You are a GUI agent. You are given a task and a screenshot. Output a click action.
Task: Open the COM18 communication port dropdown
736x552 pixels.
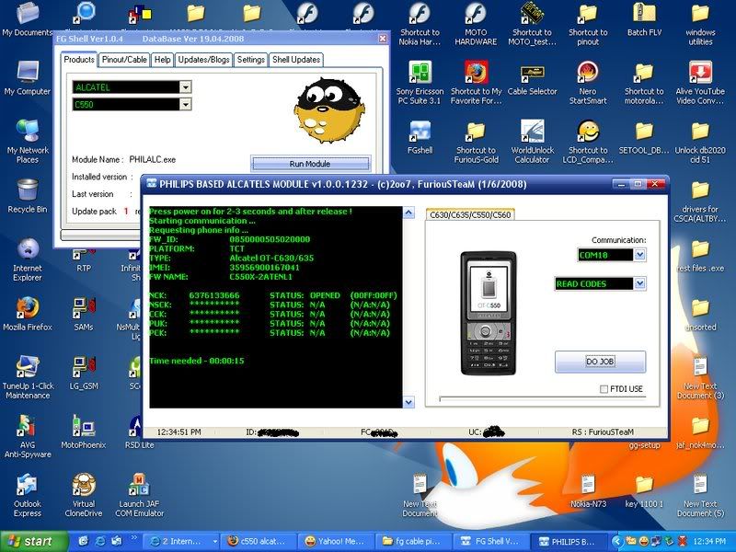coord(639,255)
